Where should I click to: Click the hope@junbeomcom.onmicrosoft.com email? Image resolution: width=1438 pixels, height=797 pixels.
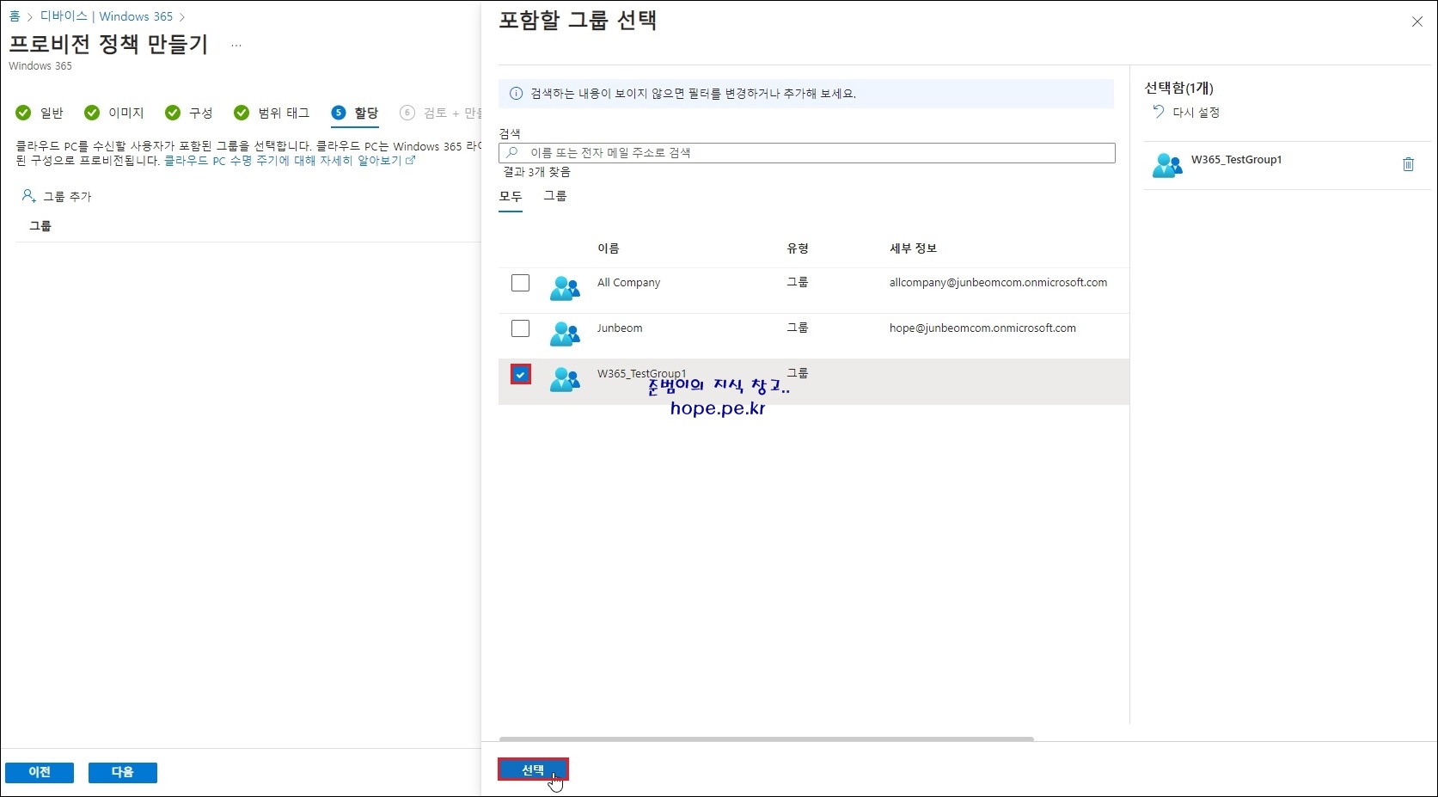[x=982, y=328]
